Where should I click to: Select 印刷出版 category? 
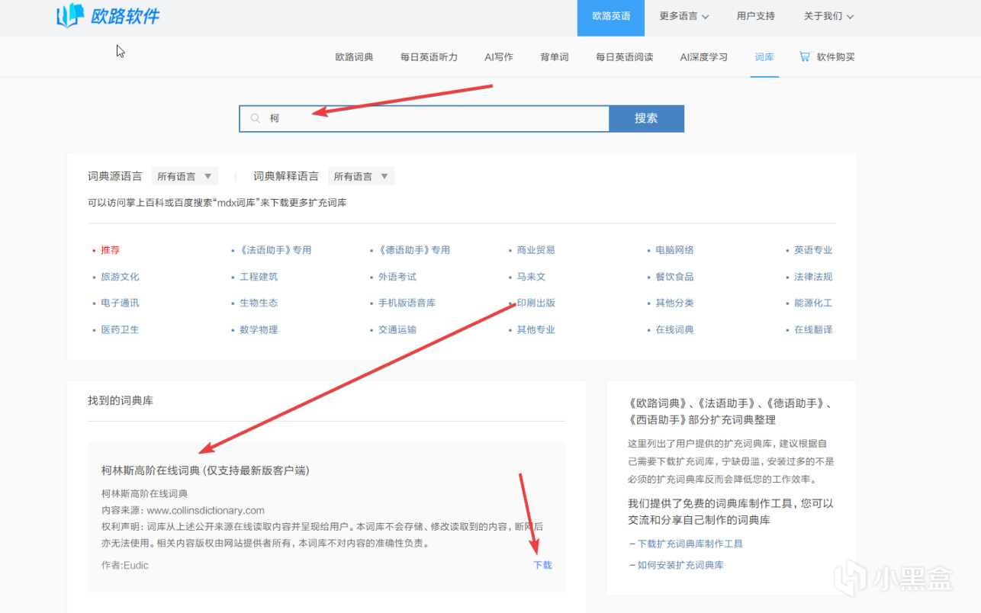click(x=536, y=303)
